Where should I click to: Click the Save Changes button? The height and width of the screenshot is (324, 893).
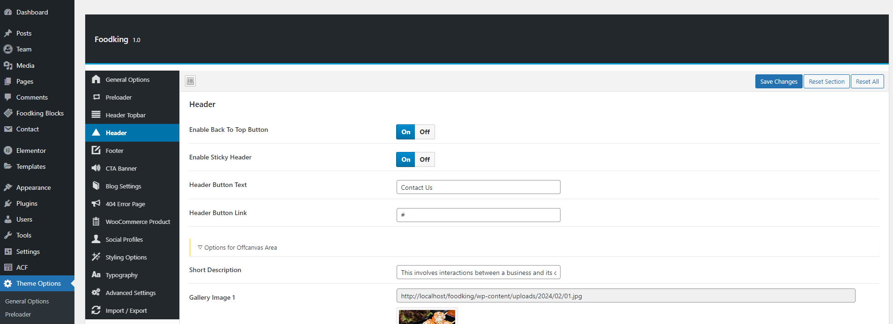(x=778, y=81)
